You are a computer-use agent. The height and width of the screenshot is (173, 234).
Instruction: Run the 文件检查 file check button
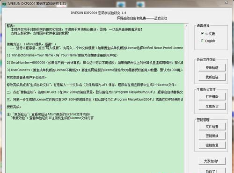click(x=212, y=126)
